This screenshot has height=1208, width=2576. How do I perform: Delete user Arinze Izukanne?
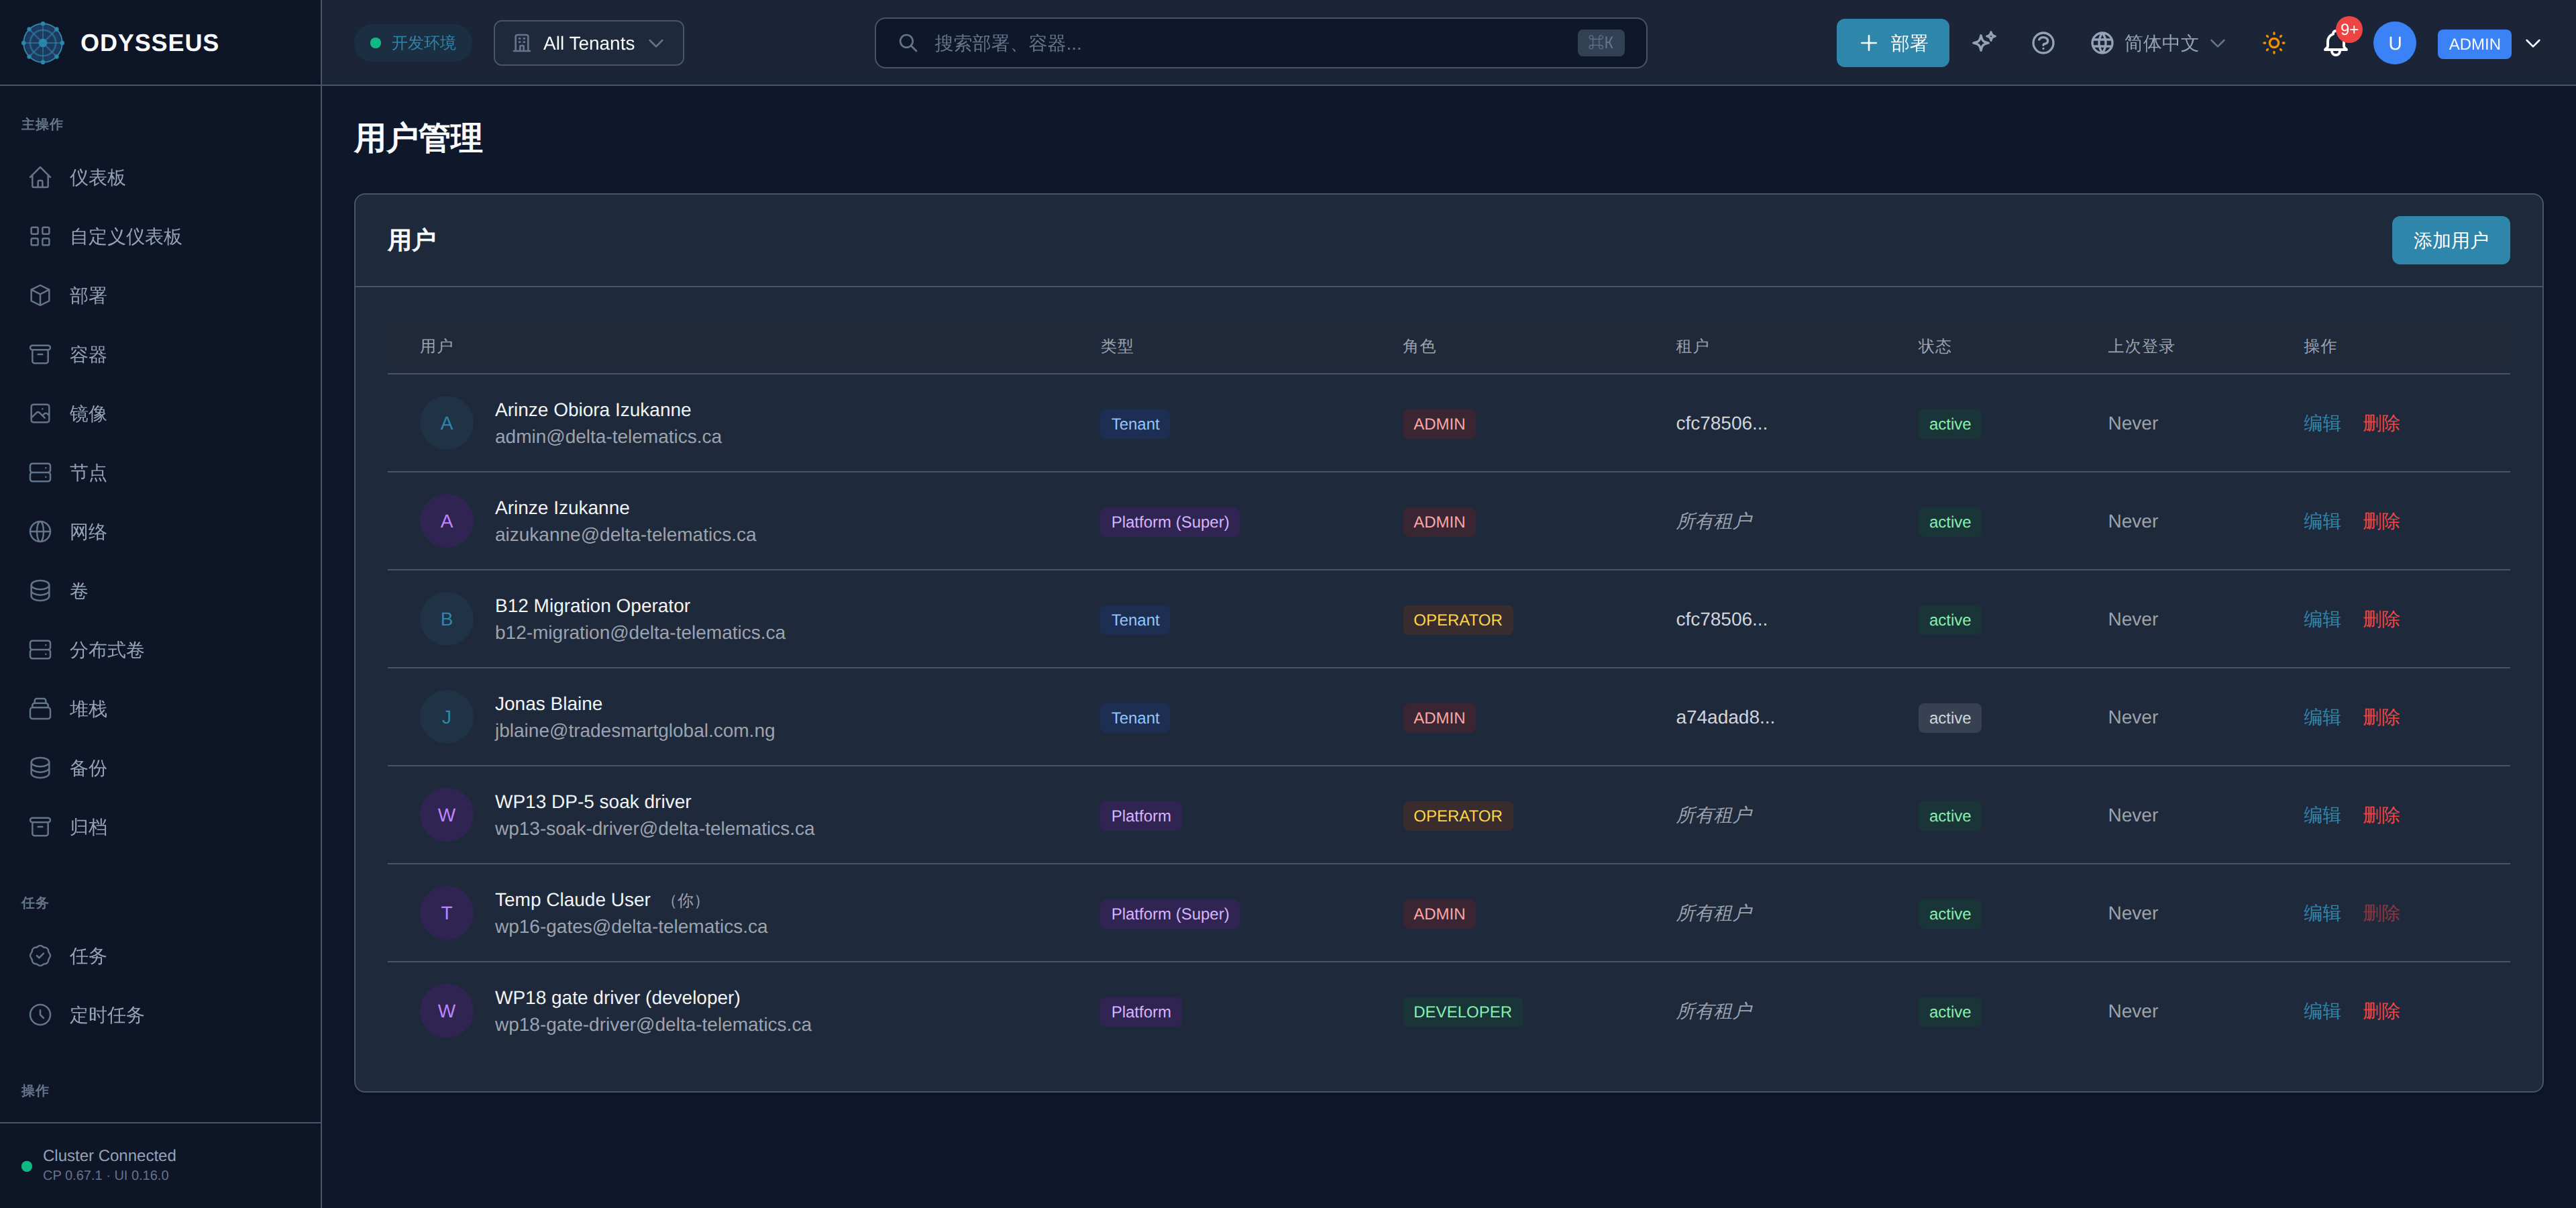[2381, 521]
